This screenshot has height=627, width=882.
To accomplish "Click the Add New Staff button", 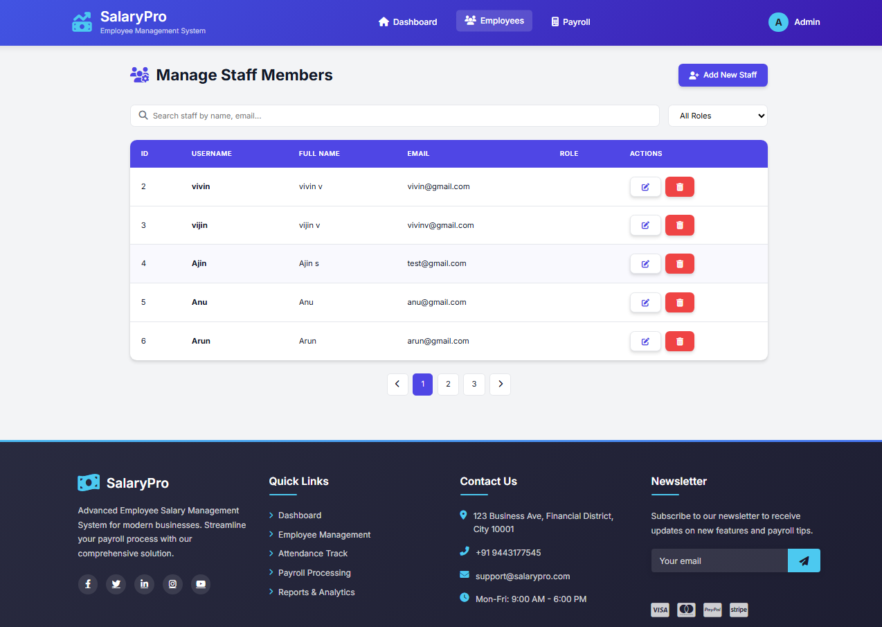I will (723, 76).
